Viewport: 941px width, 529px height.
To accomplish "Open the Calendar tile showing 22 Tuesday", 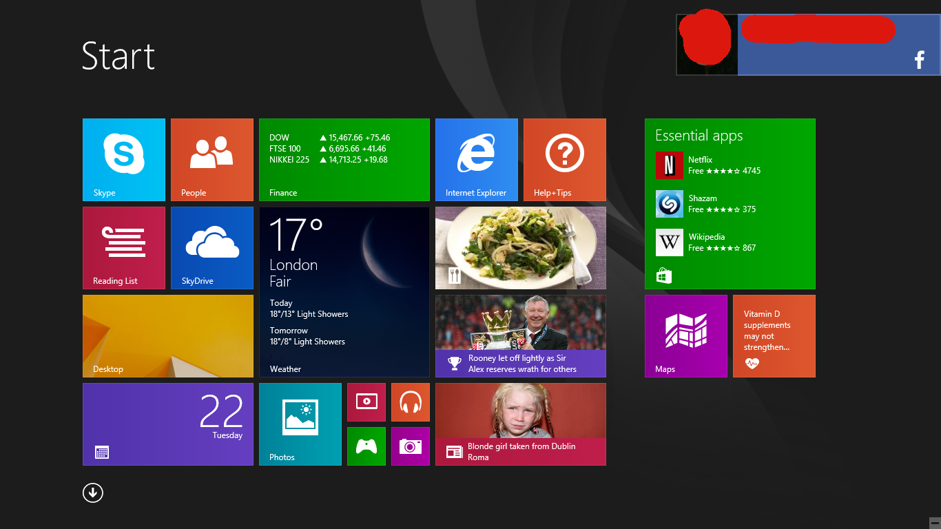I will [x=168, y=424].
